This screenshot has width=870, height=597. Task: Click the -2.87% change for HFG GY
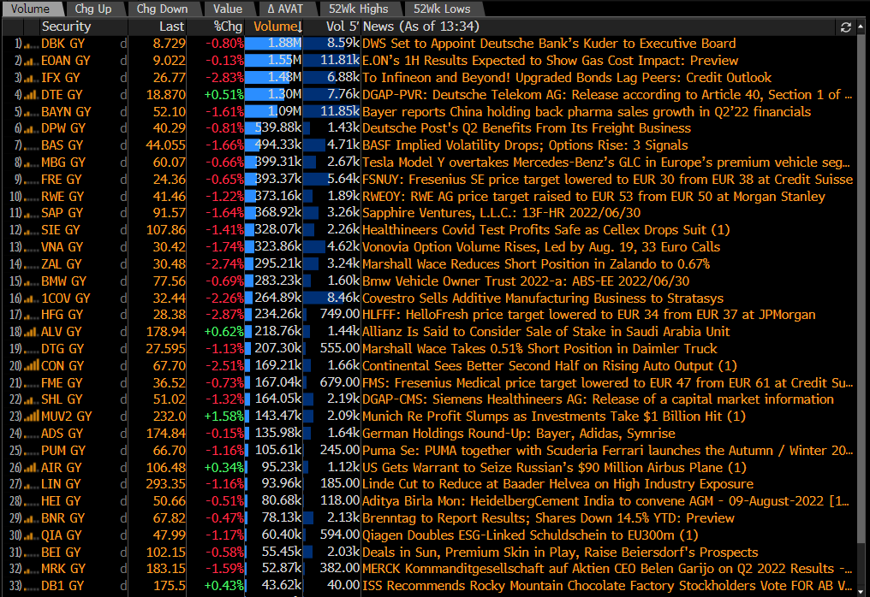(224, 315)
